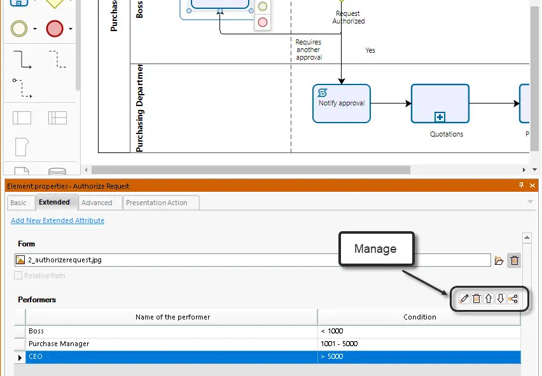542x376 pixels.
Task: Pick the dashed Association connector tool
Action: point(57,59)
